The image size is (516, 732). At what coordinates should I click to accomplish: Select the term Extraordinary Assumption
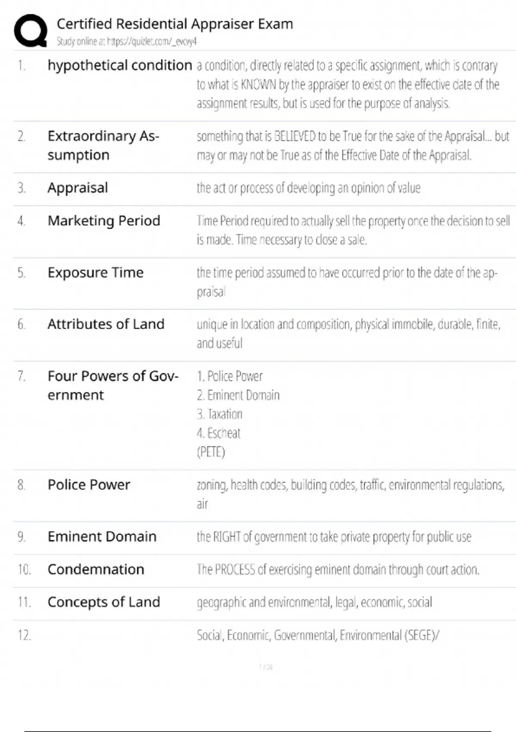(x=103, y=145)
